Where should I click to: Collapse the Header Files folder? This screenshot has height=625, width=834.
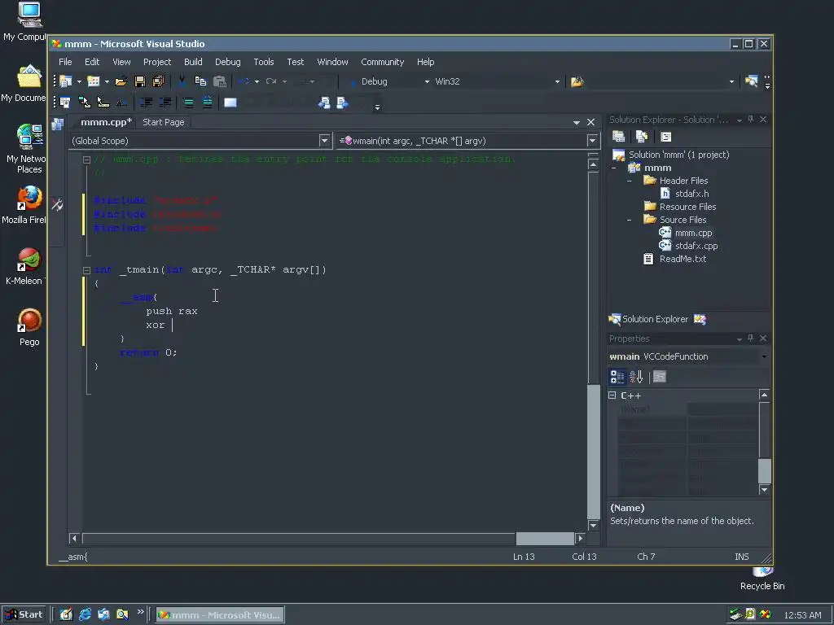(x=630, y=181)
